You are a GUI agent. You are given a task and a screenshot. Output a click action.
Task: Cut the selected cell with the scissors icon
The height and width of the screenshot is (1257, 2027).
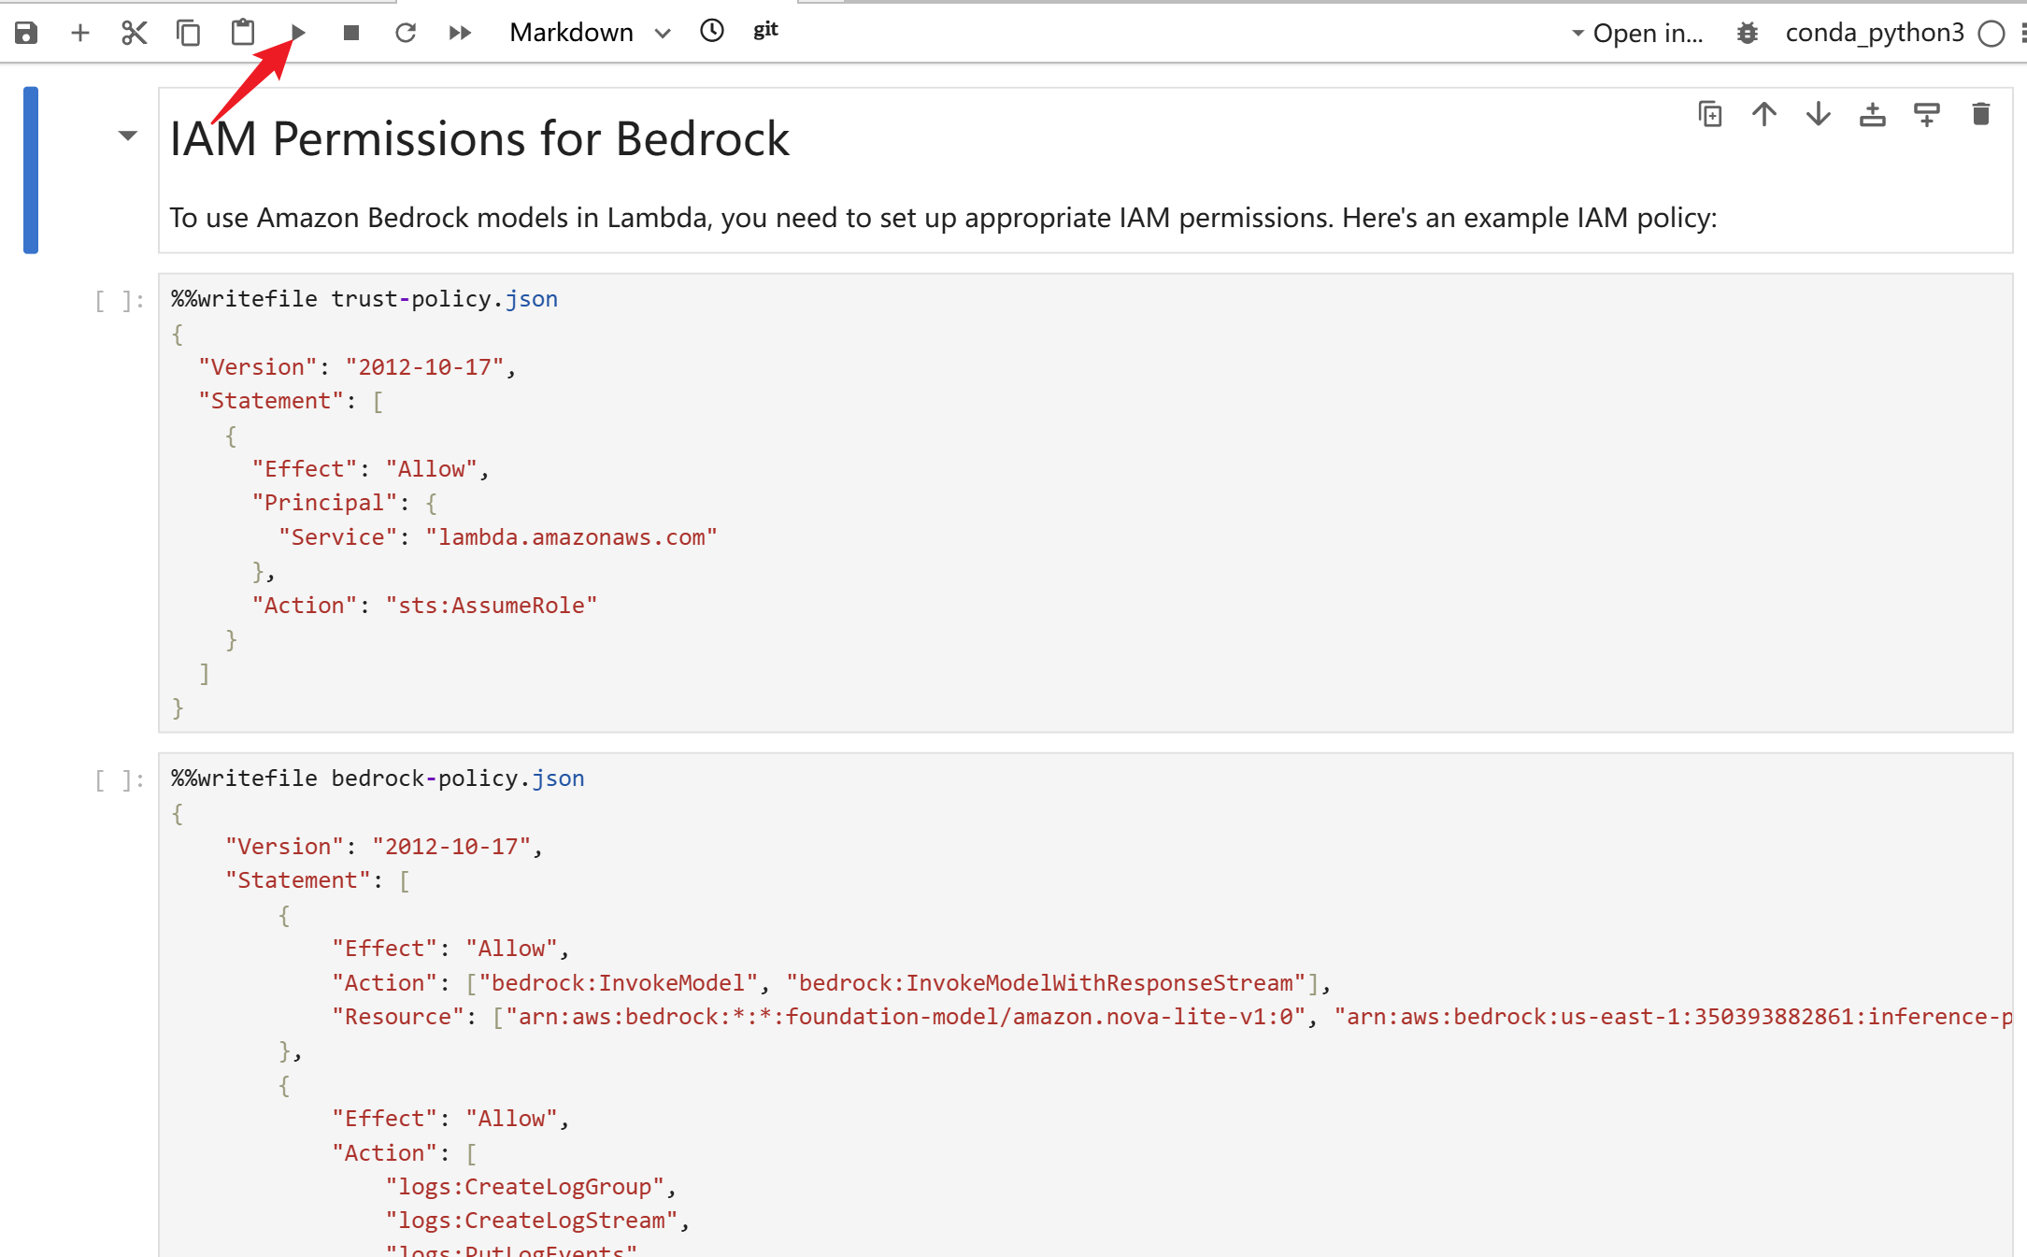click(135, 33)
